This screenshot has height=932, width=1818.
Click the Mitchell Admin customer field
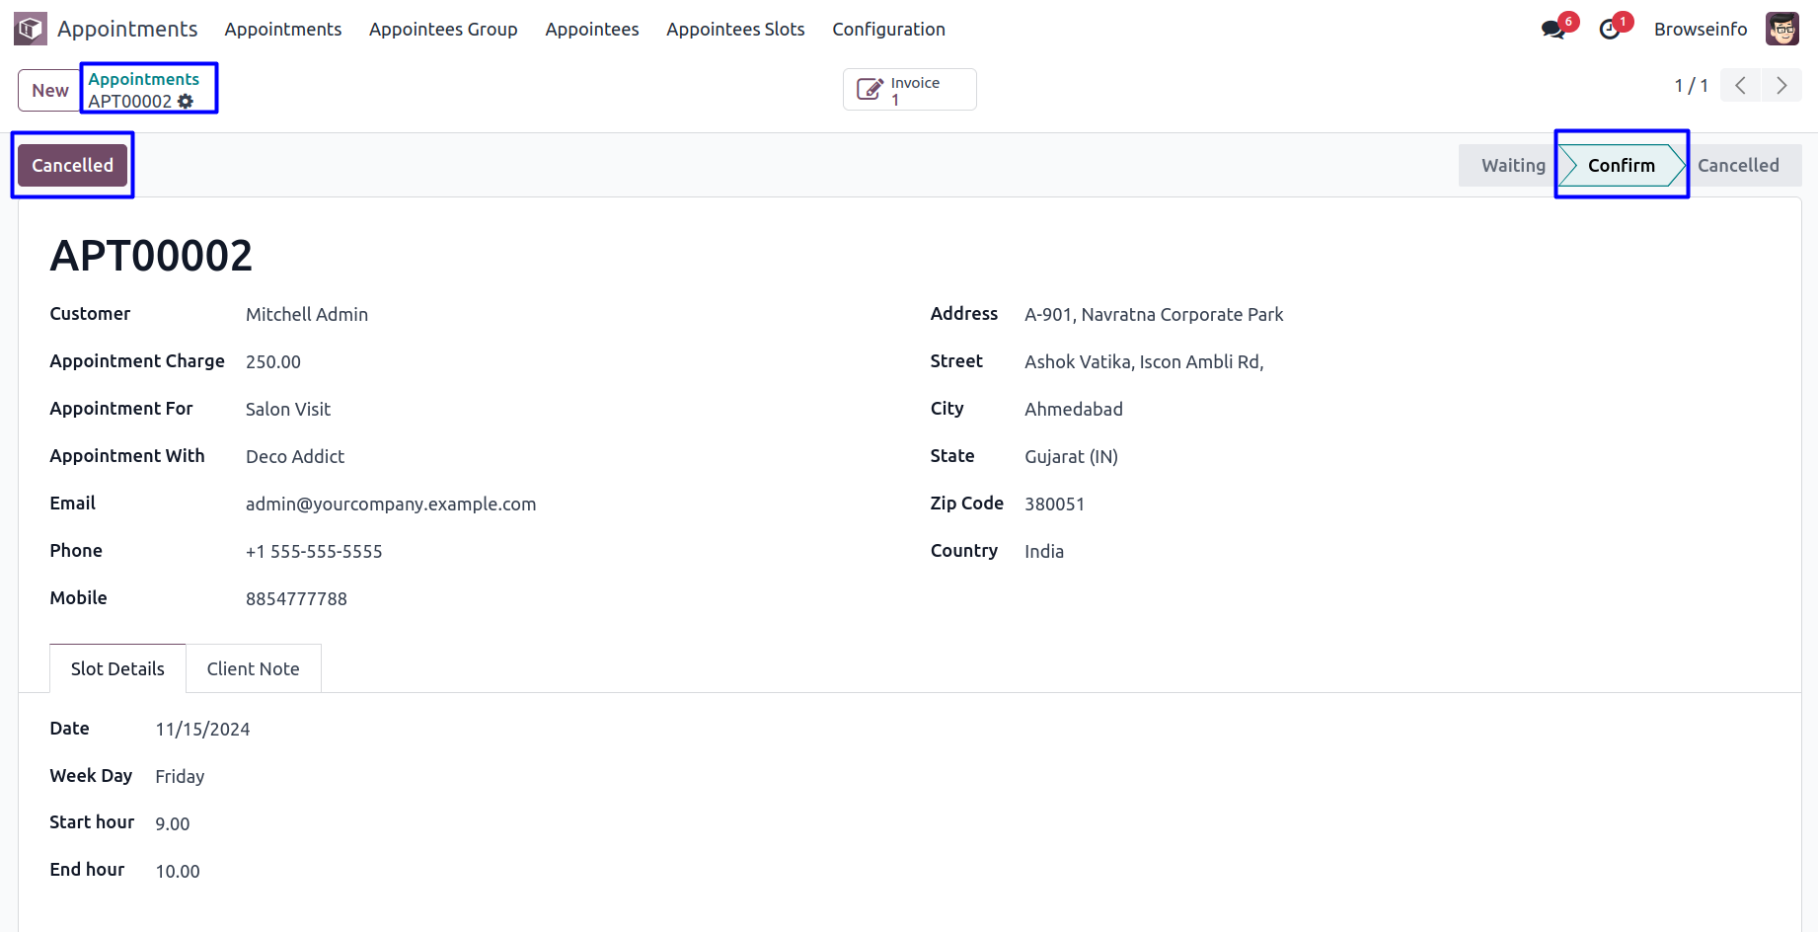[x=306, y=314]
